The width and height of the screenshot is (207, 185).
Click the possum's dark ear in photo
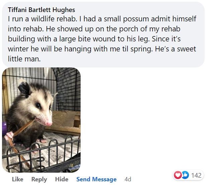point(24,89)
